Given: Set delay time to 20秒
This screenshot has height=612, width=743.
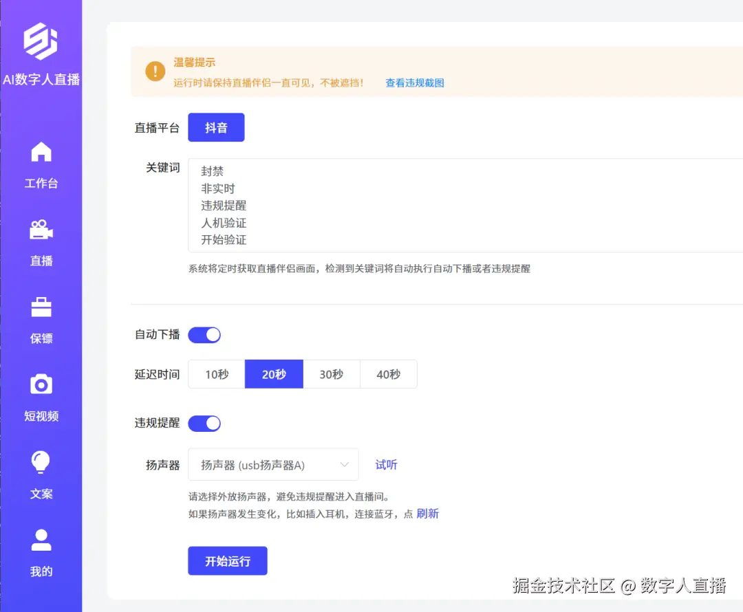Looking at the screenshot, I should coord(274,374).
